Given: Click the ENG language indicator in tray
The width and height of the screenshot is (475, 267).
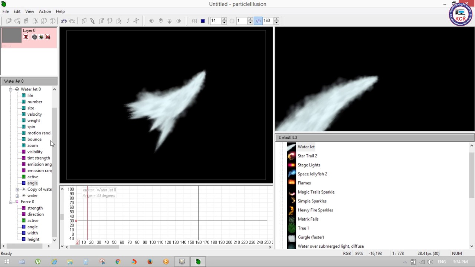Looking at the screenshot, I should [x=442, y=262].
